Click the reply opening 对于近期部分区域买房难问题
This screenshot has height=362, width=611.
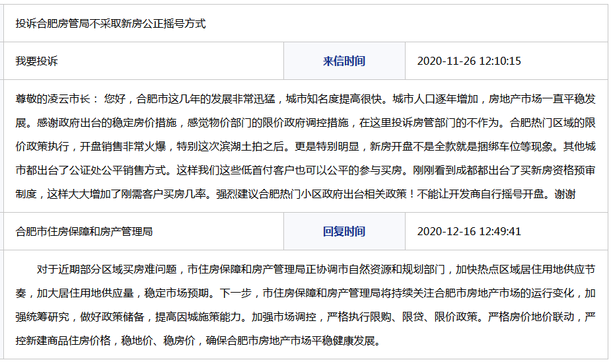pos(106,270)
